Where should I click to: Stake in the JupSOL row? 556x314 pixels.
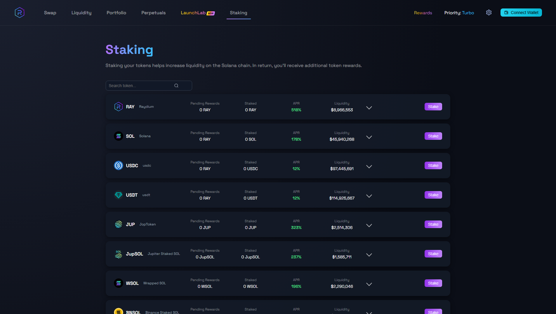coord(433,254)
